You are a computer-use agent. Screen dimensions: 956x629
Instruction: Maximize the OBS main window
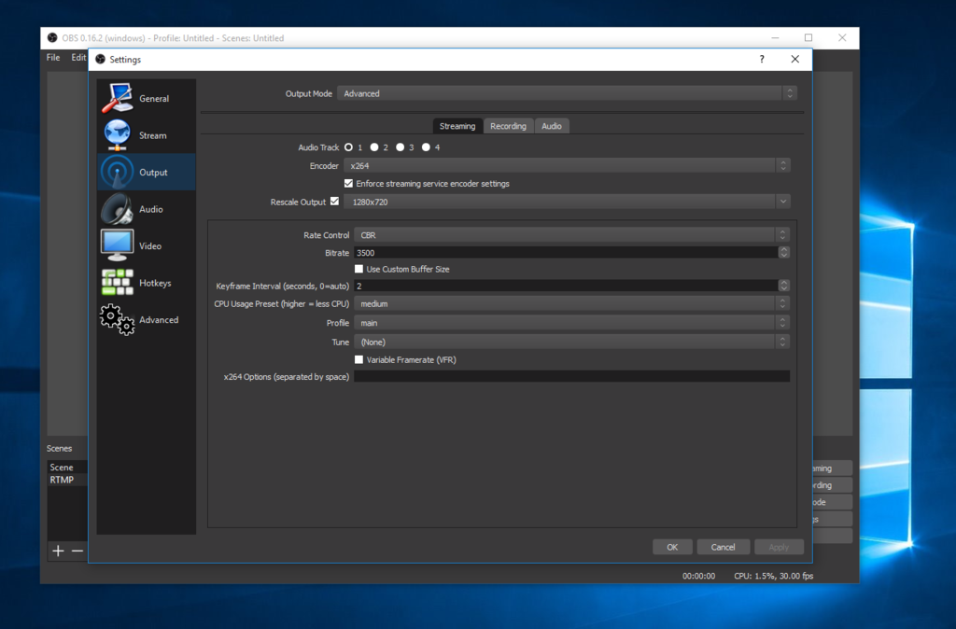pyautogui.click(x=808, y=37)
